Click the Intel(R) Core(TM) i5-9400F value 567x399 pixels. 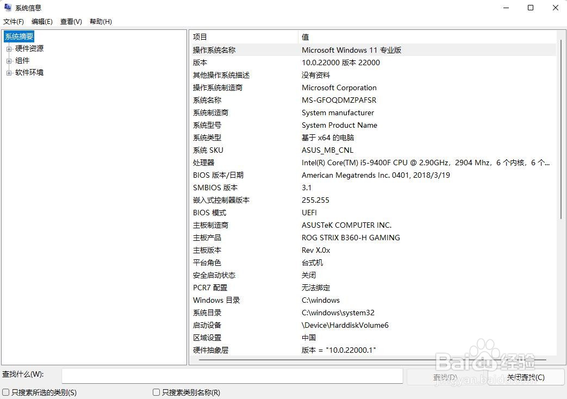[426, 163]
